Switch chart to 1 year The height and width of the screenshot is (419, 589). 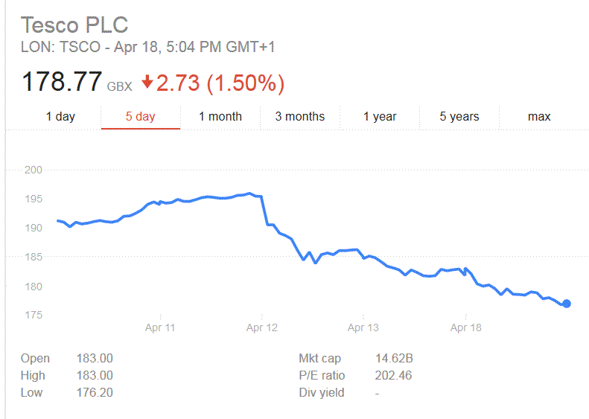380,116
